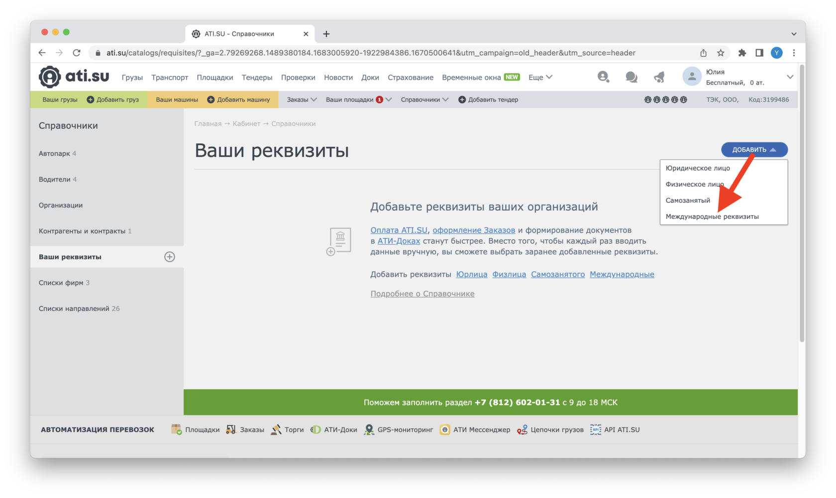The width and height of the screenshot is (836, 498).
Task: Toggle the browser side panel icon
Action: click(759, 53)
